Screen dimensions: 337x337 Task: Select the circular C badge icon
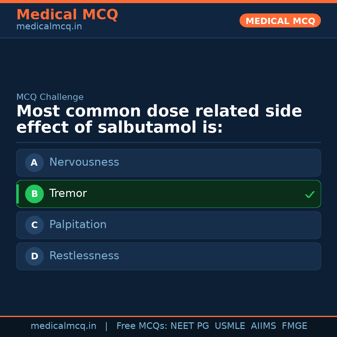pos(34,225)
